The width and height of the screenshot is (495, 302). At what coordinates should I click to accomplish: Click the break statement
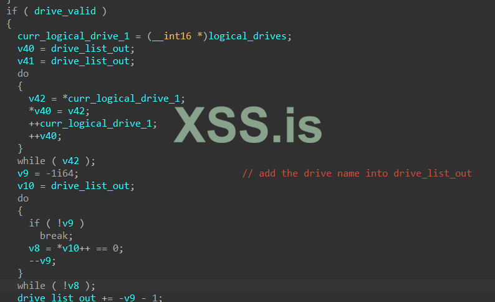click(56, 236)
